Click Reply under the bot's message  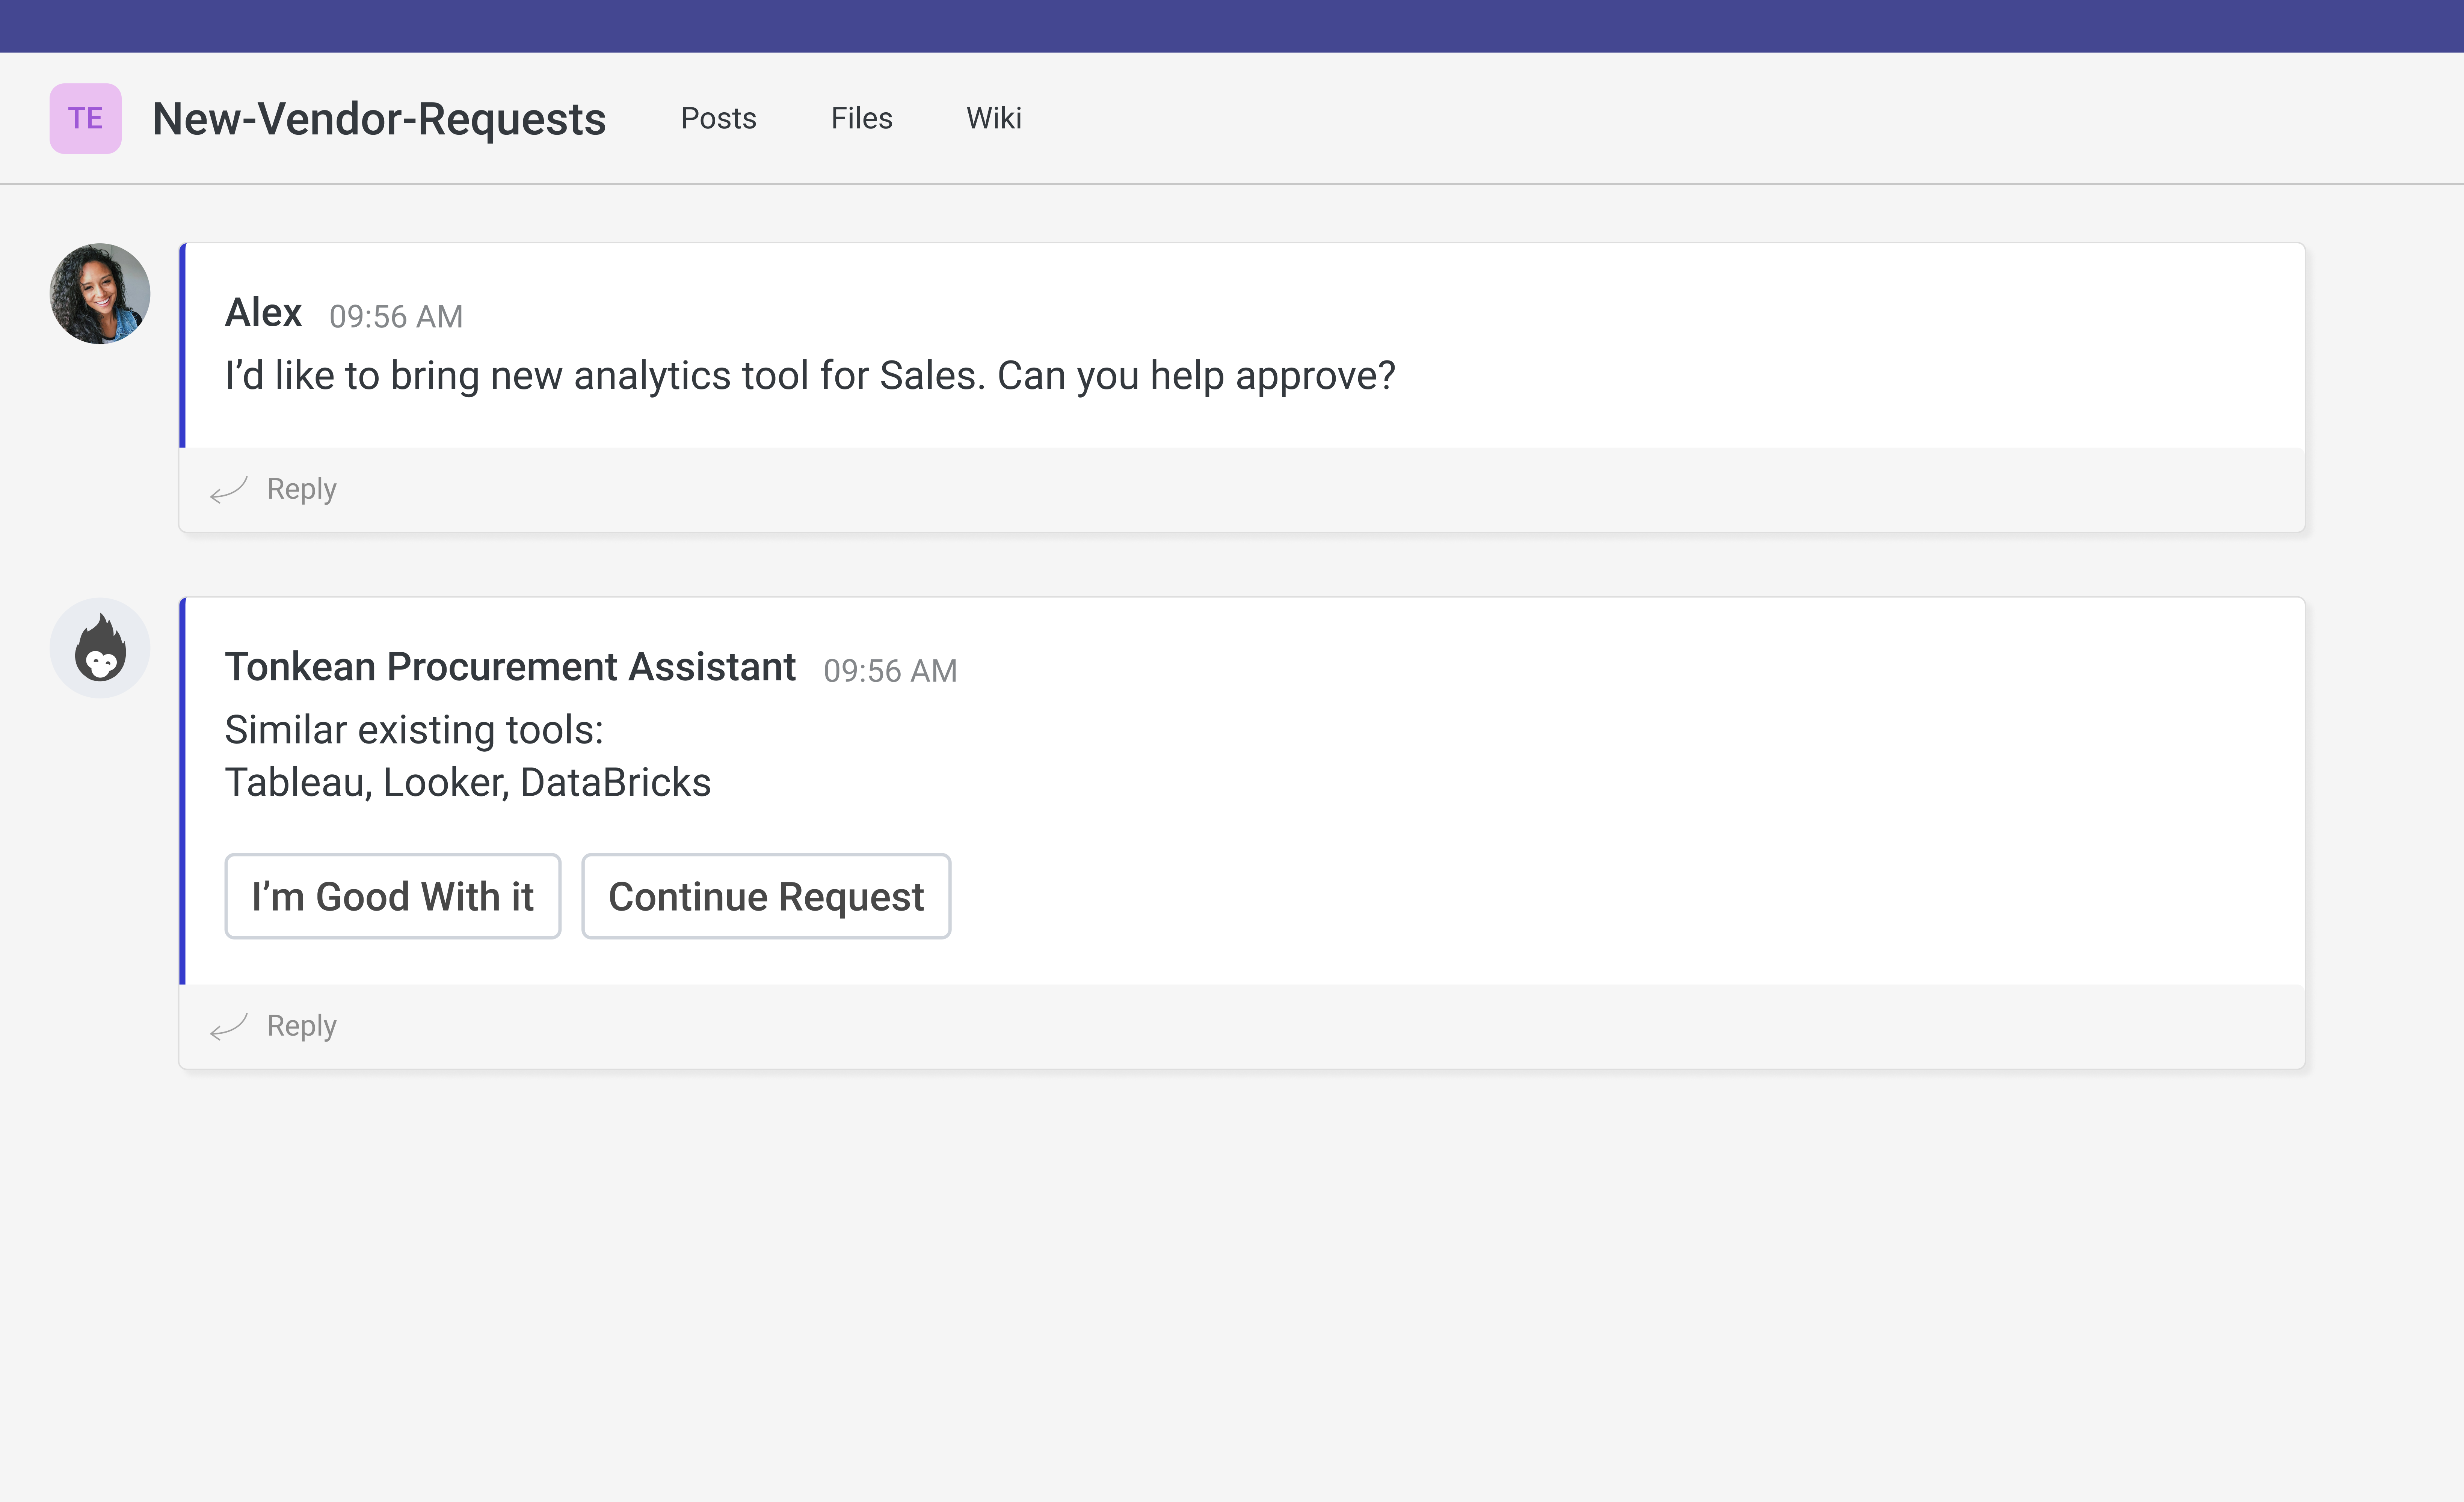[x=300, y=1025]
